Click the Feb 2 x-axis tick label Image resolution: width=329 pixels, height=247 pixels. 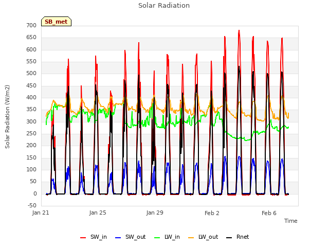(x=212, y=213)
